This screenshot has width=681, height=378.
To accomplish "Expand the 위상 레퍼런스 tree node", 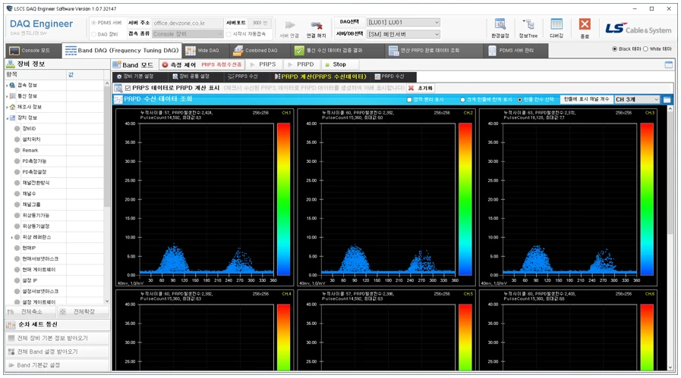I will pyautogui.click(x=11, y=238).
